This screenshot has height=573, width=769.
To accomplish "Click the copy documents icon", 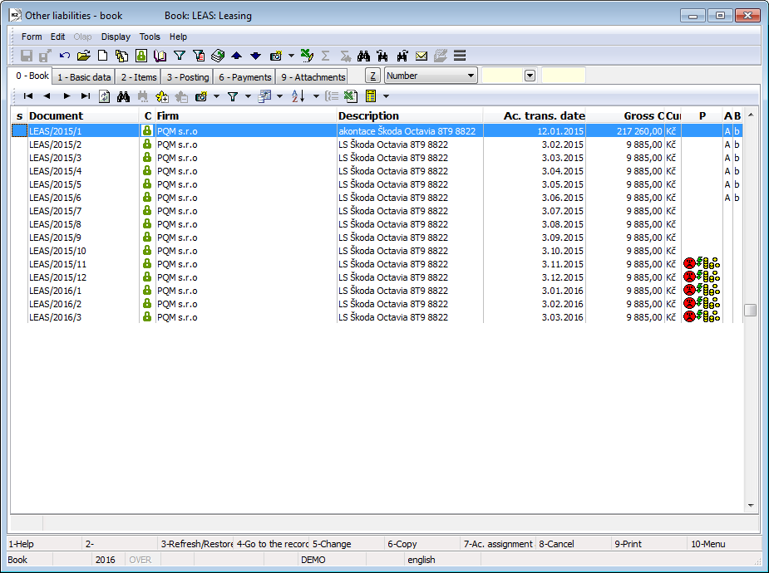I will point(121,56).
